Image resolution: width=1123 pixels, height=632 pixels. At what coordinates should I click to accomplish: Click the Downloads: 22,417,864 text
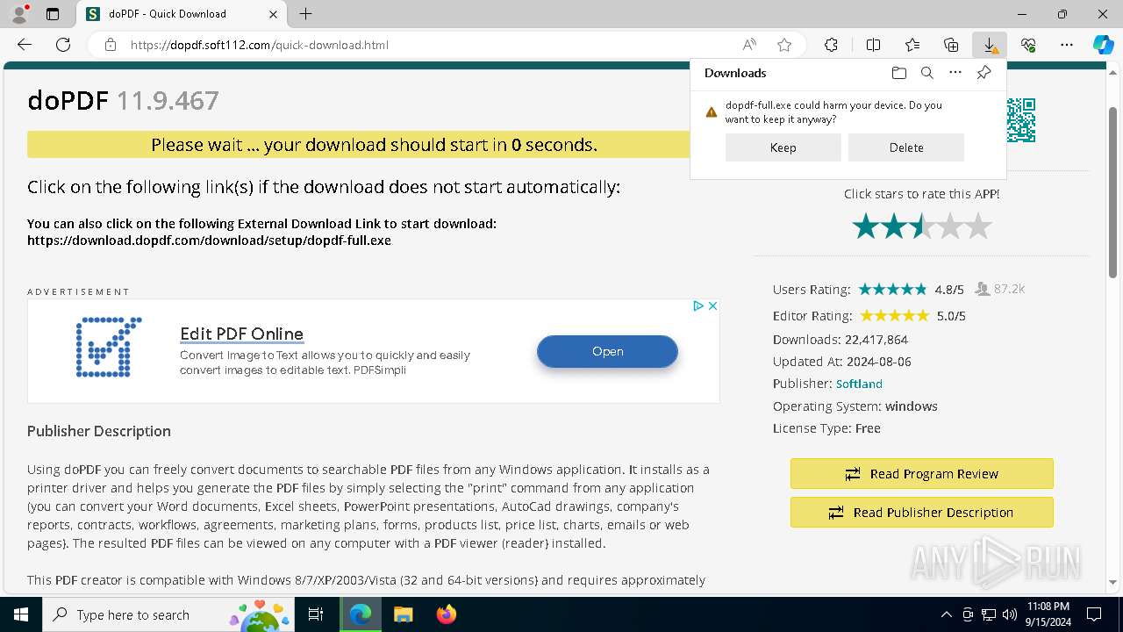tap(840, 340)
